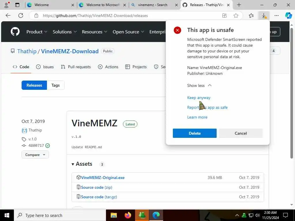Open the Learn more link
The image size is (295, 221).
197,117
